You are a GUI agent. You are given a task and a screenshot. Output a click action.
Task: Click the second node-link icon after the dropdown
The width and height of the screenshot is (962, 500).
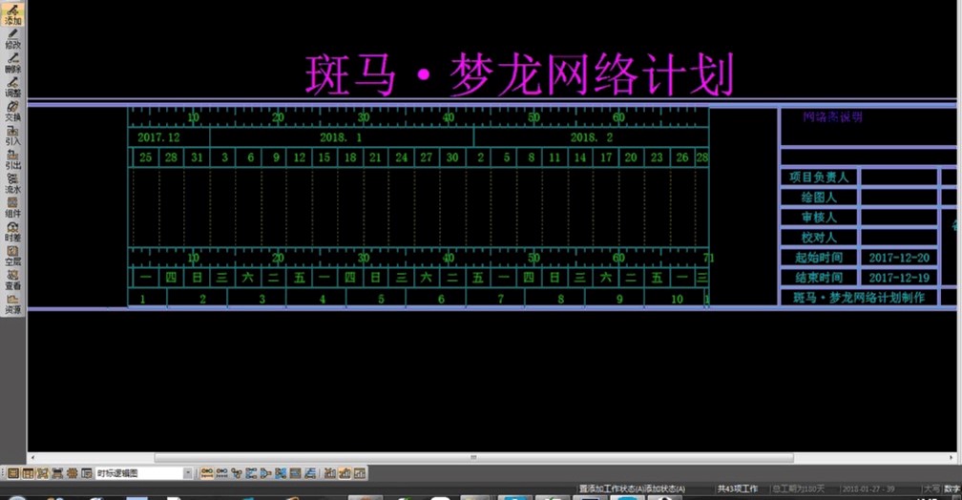(x=221, y=473)
